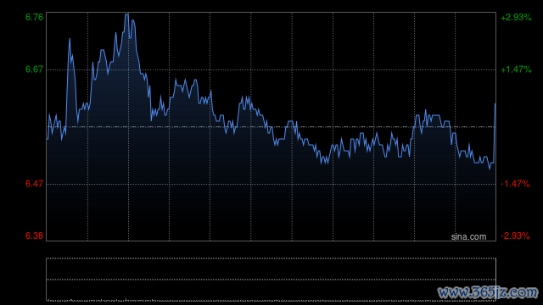
Task: Click the sina.com source label
Action: coord(468,237)
